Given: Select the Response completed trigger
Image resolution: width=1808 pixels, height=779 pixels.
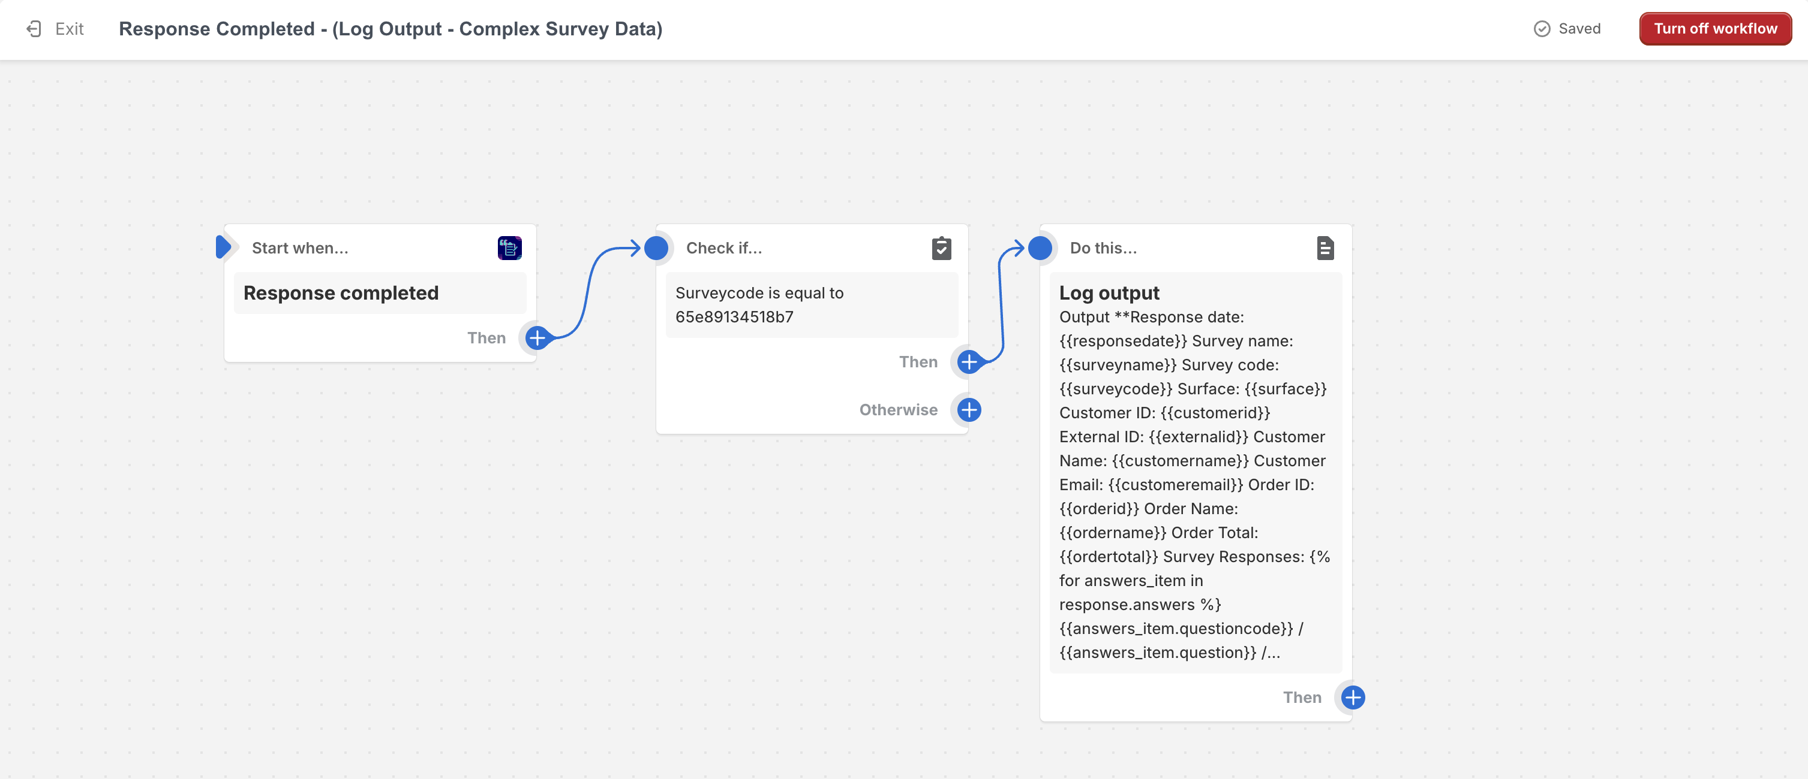Looking at the screenshot, I should (x=380, y=293).
